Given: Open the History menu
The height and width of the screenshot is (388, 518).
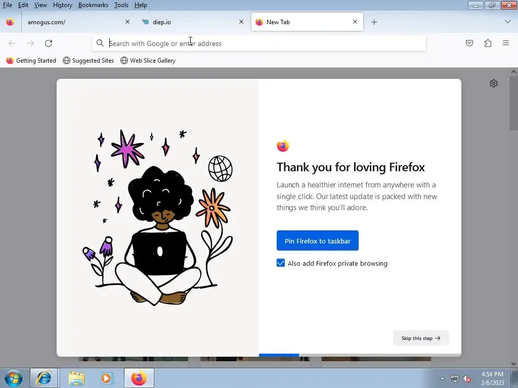Looking at the screenshot, I should pos(62,5).
